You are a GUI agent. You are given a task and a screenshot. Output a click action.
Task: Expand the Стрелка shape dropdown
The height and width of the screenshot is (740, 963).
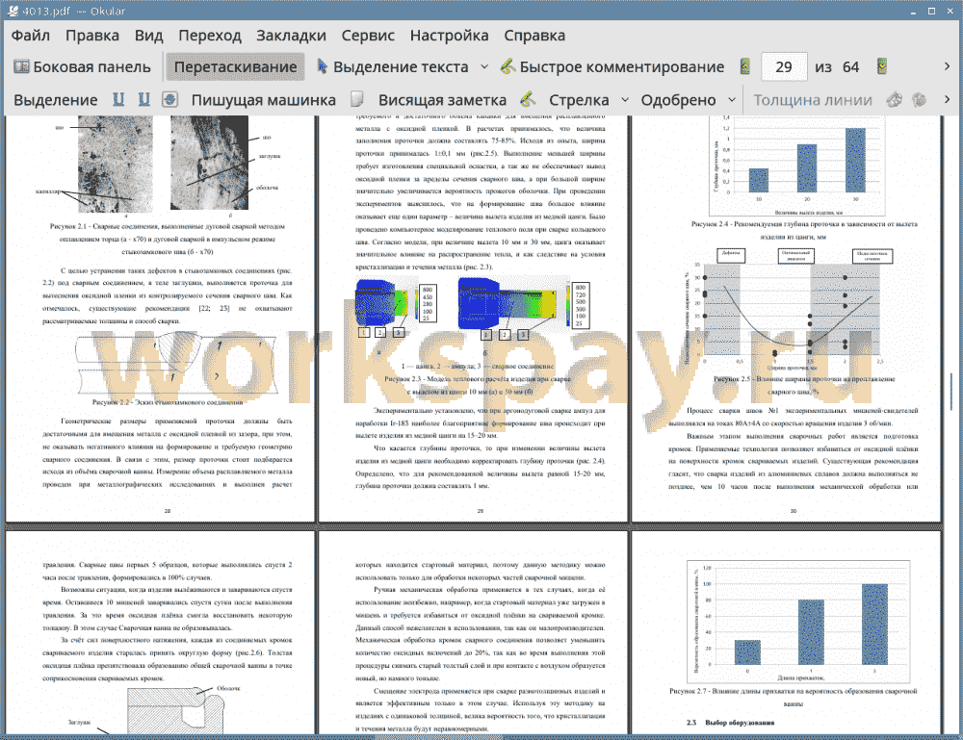[x=625, y=100]
